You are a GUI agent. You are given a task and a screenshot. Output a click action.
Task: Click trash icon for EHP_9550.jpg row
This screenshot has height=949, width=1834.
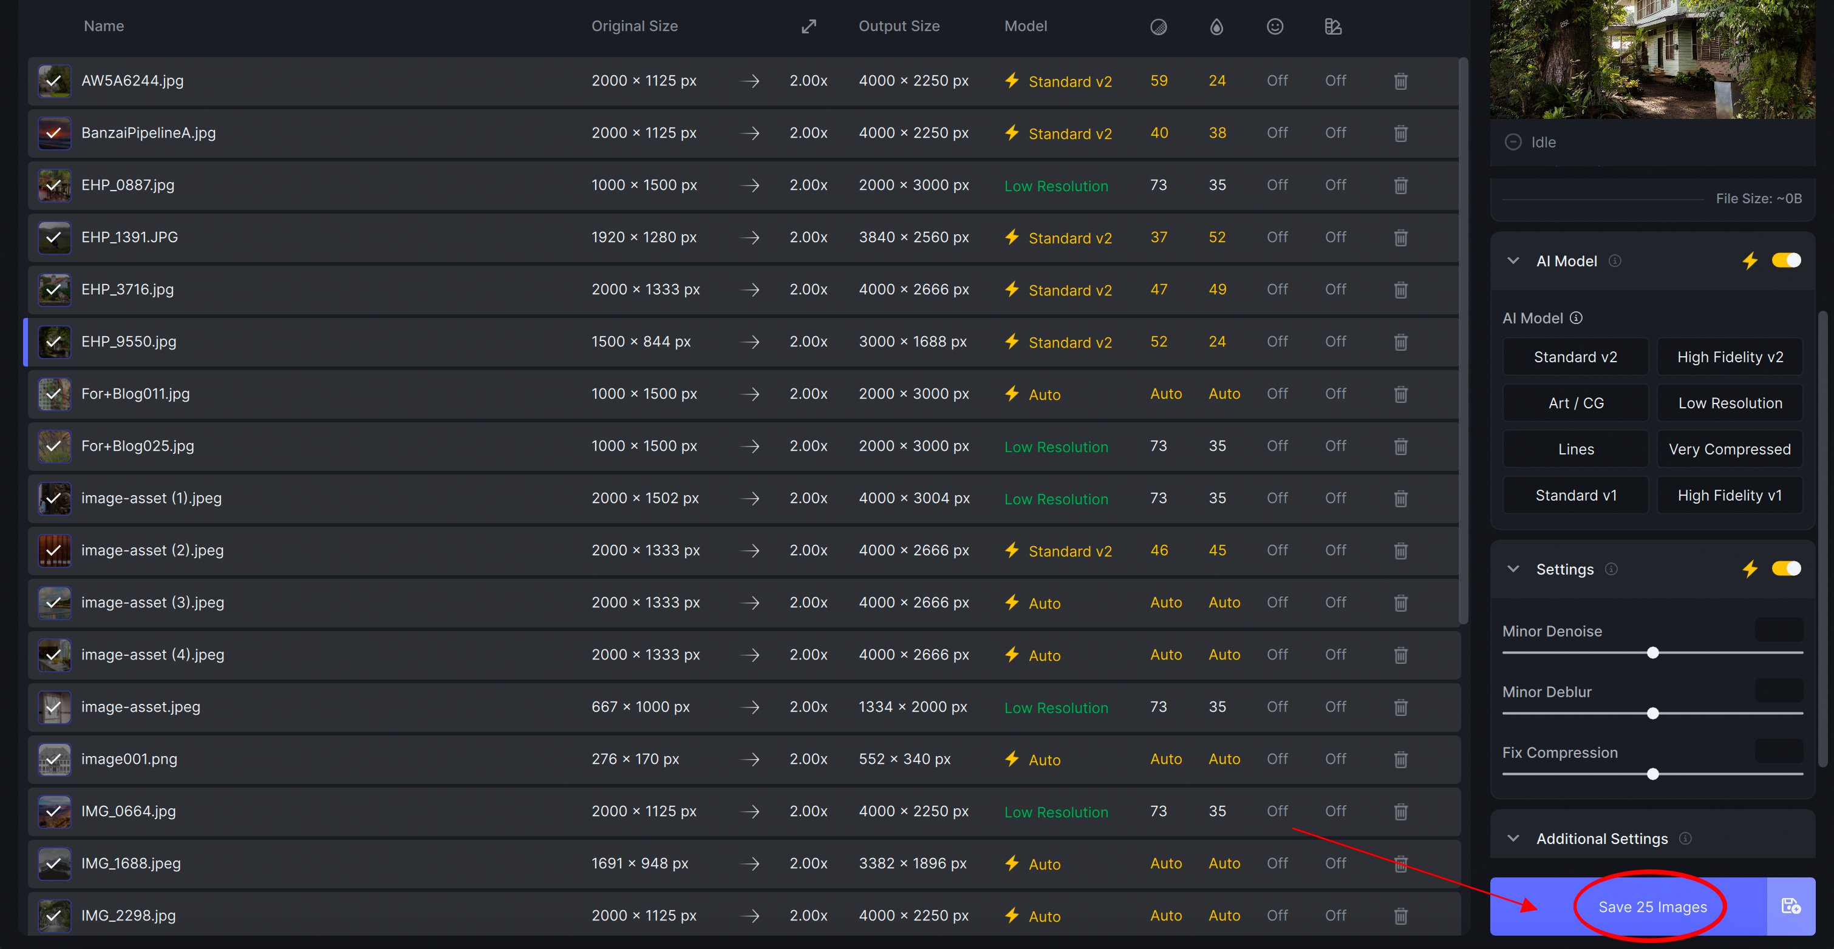coord(1400,342)
